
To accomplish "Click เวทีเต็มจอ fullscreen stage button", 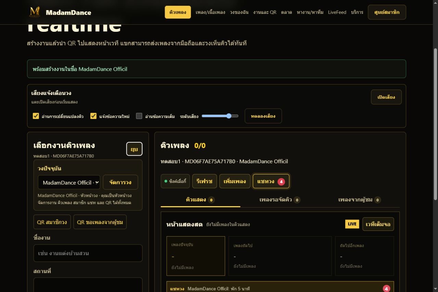I will 378,224.
